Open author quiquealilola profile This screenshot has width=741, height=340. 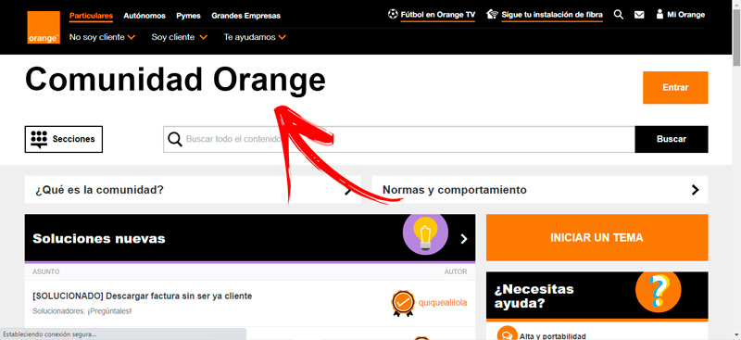443,302
